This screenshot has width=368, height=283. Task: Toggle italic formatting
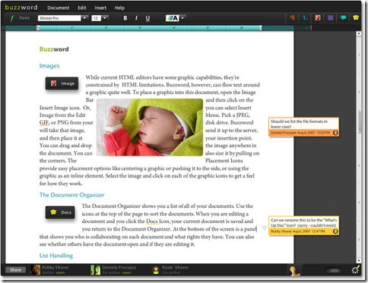coord(136,18)
